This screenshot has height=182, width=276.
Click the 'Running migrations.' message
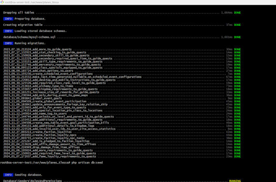click(x=30, y=43)
